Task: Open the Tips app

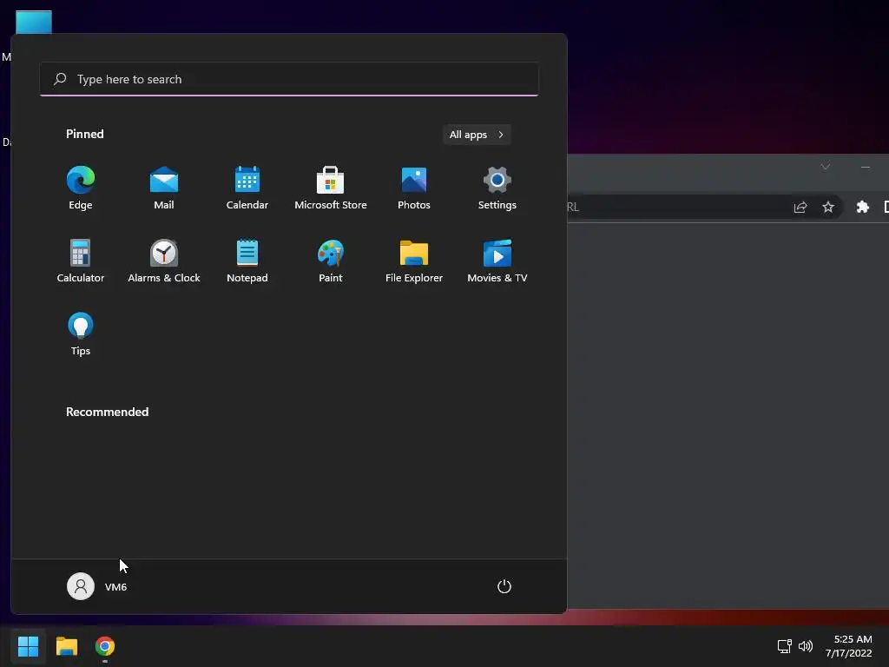Action: [81, 334]
